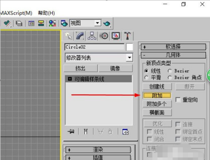Toggle Show End Result icon
The height and width of the screenshot is (160, 210).
tap(86, 132)
